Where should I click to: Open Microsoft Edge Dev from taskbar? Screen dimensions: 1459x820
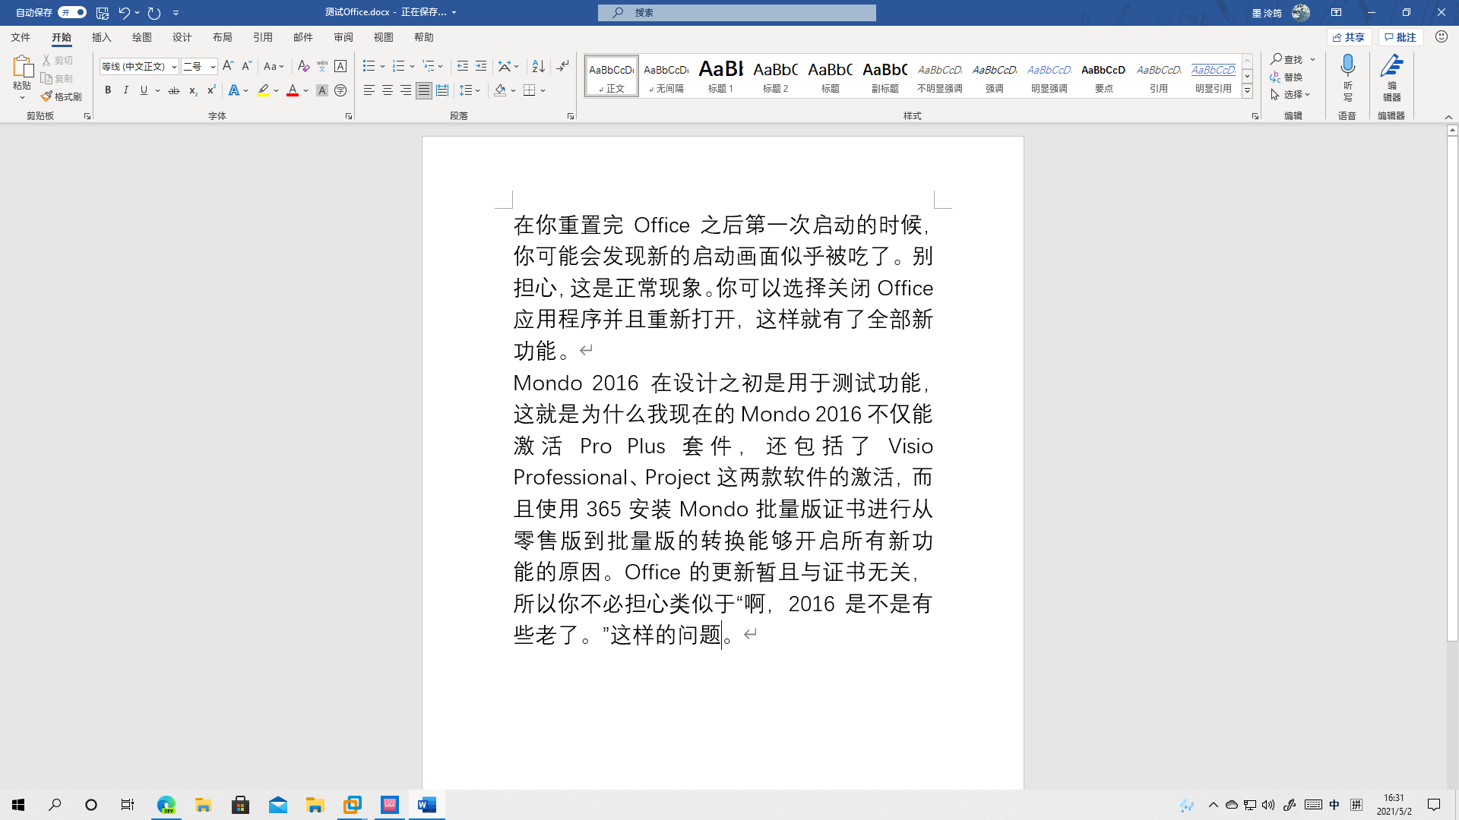(x=166, y=805)
